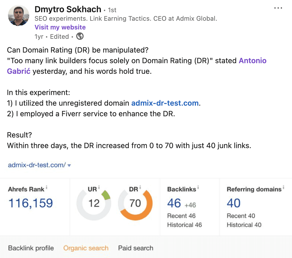Click the DR 70 orange gauge

[x=135, y=203]
